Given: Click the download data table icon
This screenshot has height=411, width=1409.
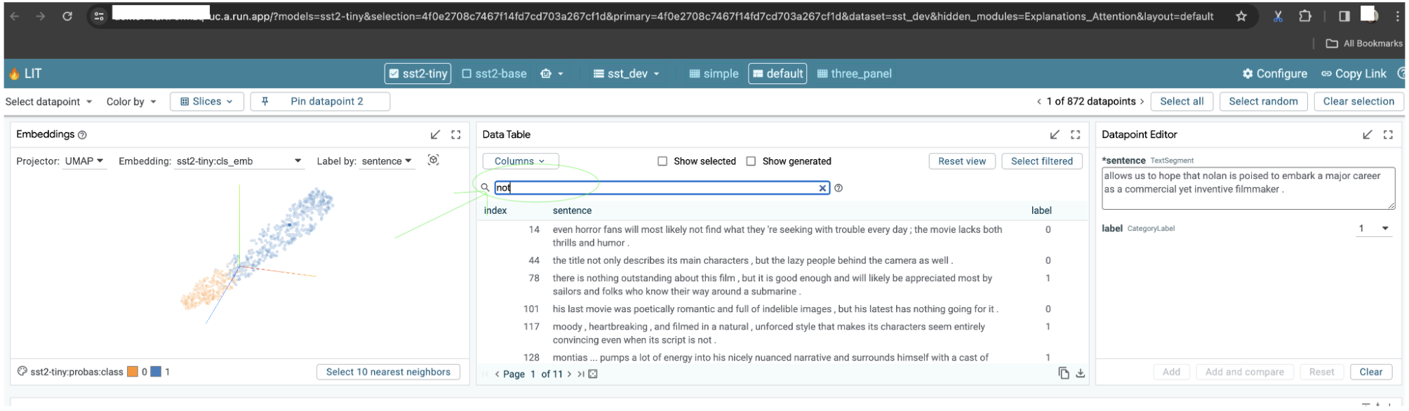Looking at the screenshot, I should point(1080,374).
